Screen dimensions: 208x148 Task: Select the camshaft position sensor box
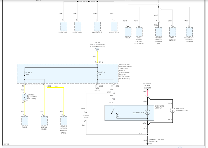(189, 32)
